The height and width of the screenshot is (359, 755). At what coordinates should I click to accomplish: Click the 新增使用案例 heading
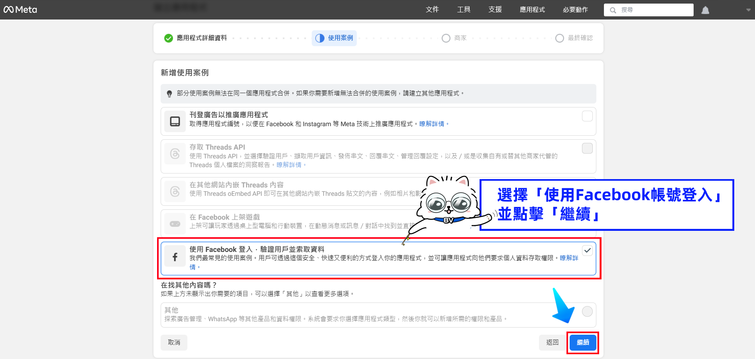pyautogui.click(x=185, y=72)
